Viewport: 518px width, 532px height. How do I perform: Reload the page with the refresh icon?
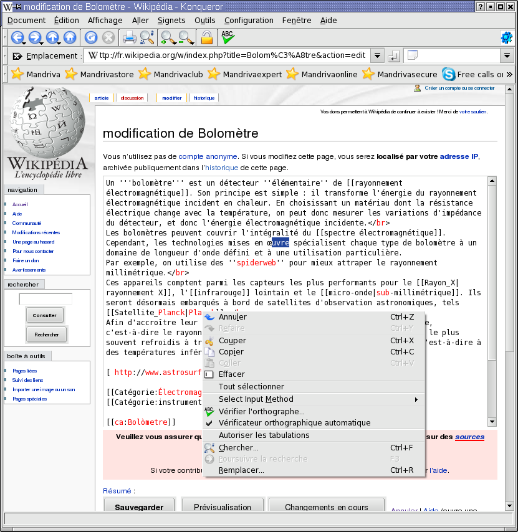click(91, 37)
